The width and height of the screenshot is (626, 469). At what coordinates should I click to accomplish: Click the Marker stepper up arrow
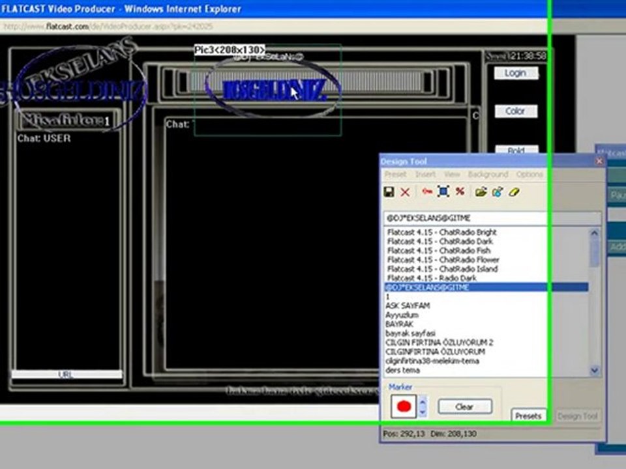[x=423, y=401]
